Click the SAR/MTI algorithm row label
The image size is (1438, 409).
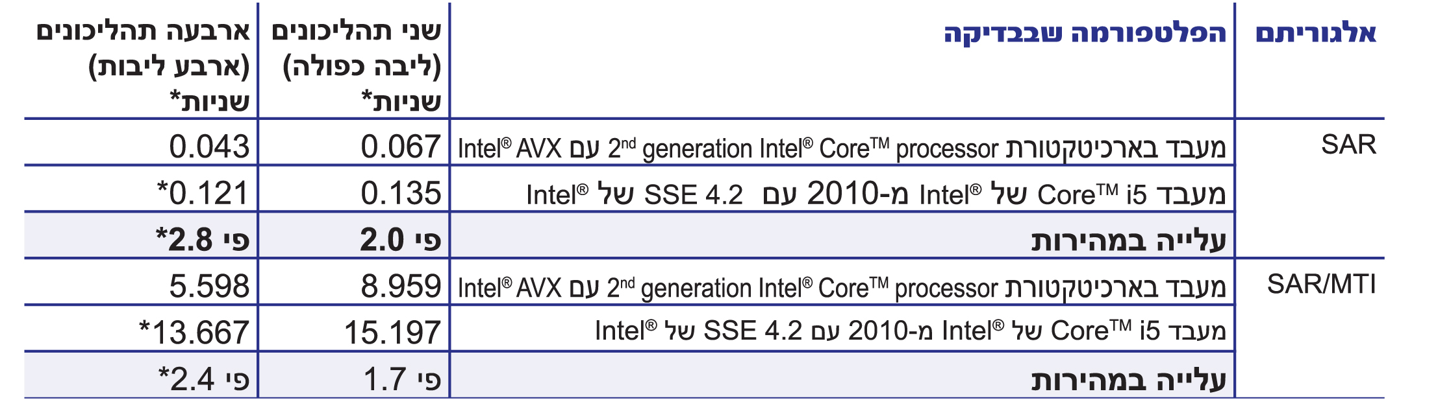tap(1321, 284)
